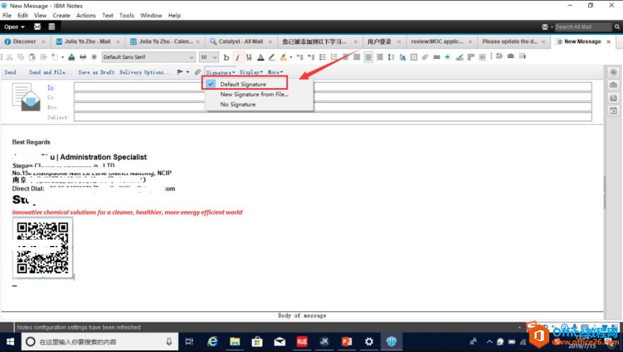Click the paperclip attachment icon
The image size is (623, 352).
pos(197,72)
